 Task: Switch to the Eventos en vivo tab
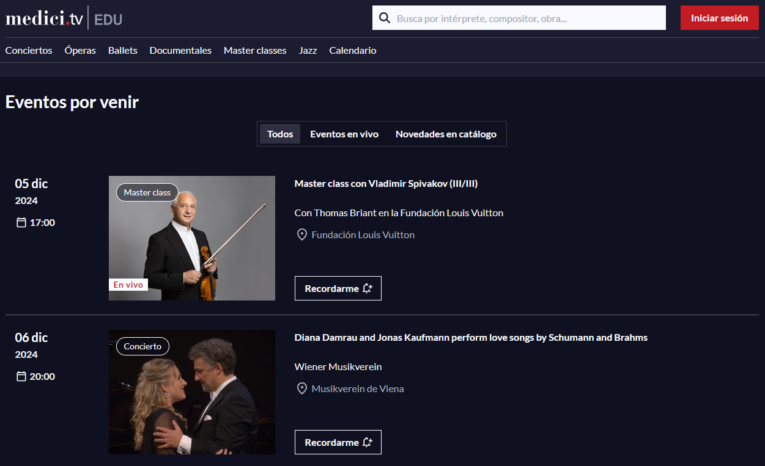click(x=344, y=134)
